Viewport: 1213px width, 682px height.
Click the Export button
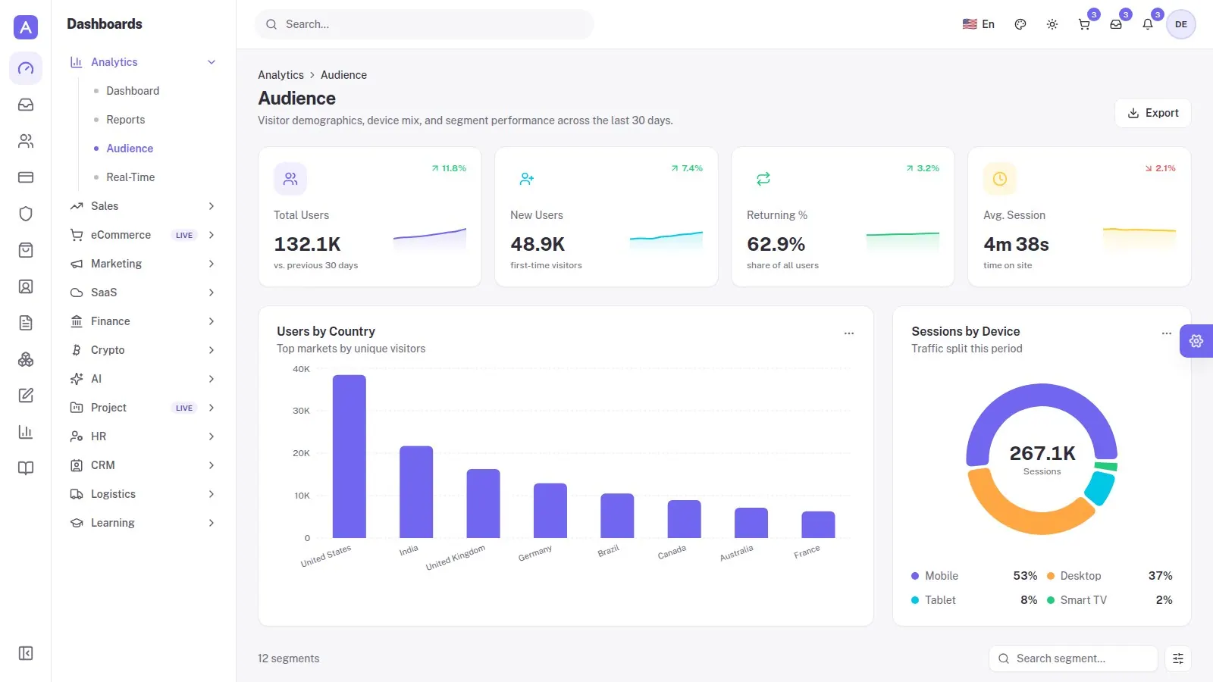1153,113
